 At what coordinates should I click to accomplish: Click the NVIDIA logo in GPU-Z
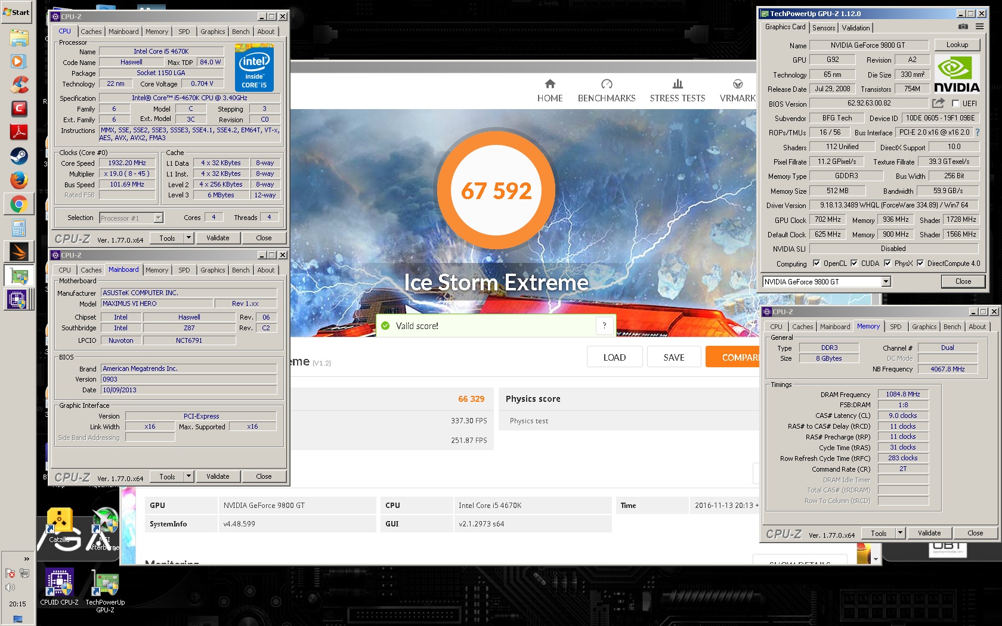[x=957, y=75]
